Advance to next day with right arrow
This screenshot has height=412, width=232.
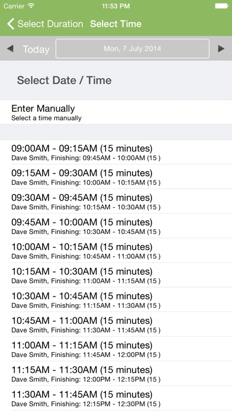[x=221, y=49]
